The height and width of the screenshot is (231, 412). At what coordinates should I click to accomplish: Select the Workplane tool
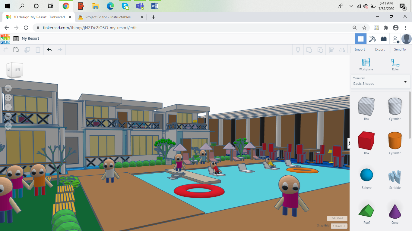(x=366, y=64)
